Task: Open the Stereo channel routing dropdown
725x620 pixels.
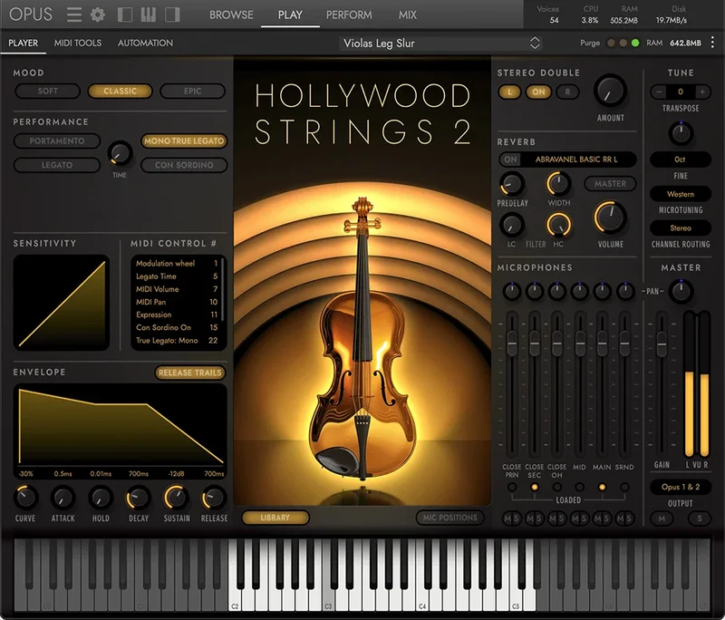Action: (681, 228)
